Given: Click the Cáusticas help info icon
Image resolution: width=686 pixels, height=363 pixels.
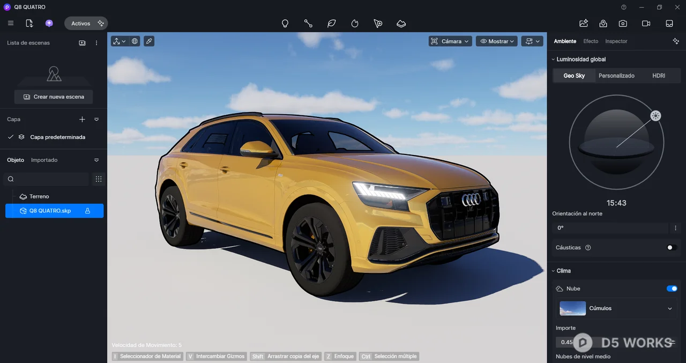Looking at the screenshot, I should [x=588, y=248].
